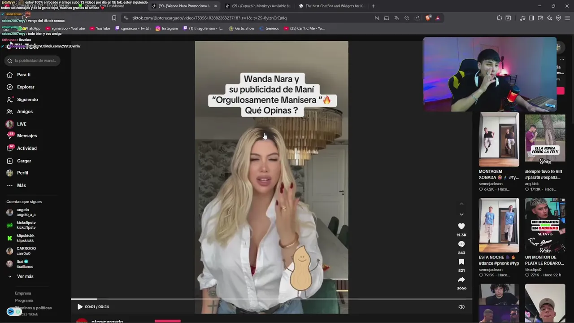
Task: Mute the video volume
Action: 461,307
